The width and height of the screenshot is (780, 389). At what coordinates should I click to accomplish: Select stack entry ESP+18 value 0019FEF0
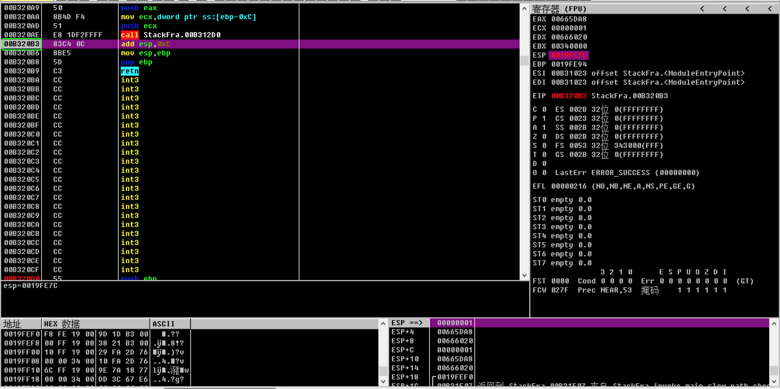point(455,377)
